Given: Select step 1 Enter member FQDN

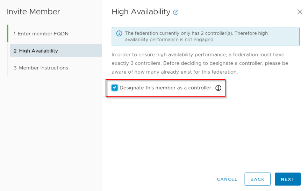Looking at the screenshot, I should tap(41, 34).
